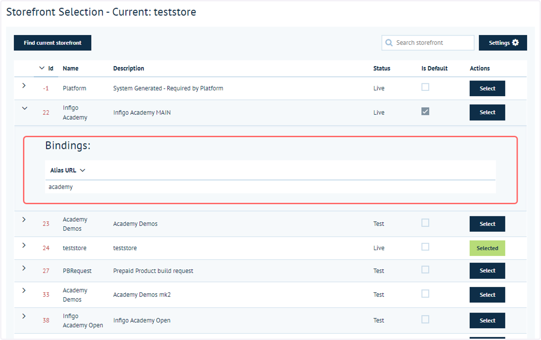This screenshot has width=541, height=340.
Task: Collapse the Infigo Academy row 22
Action: coord(24,108)
